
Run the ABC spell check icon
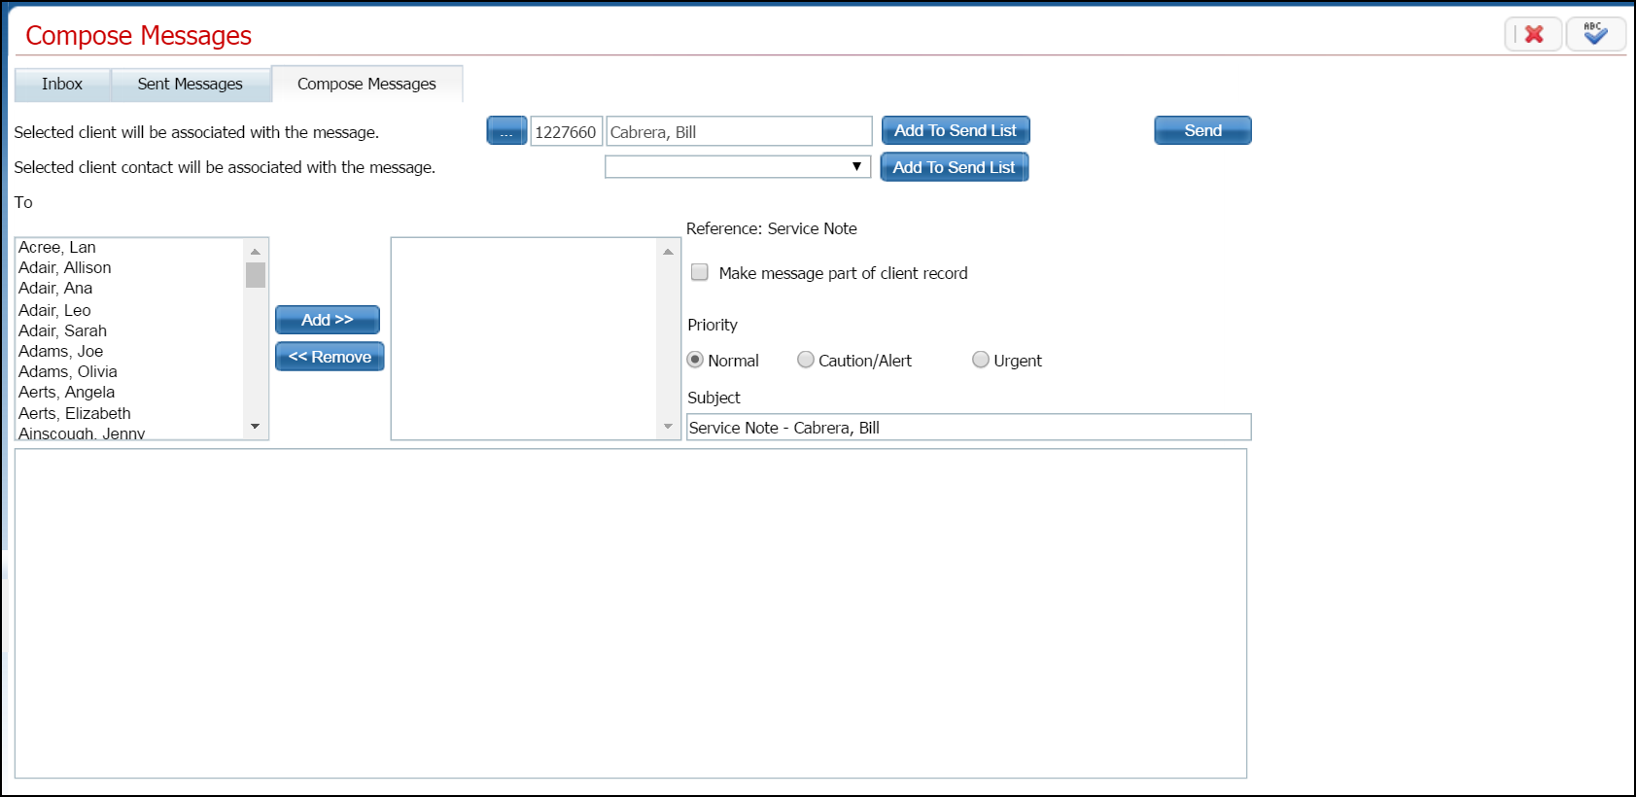1595,35
